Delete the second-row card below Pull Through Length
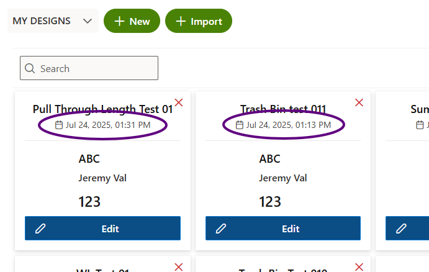Screen dimensions: 429x272 [179, 267]
